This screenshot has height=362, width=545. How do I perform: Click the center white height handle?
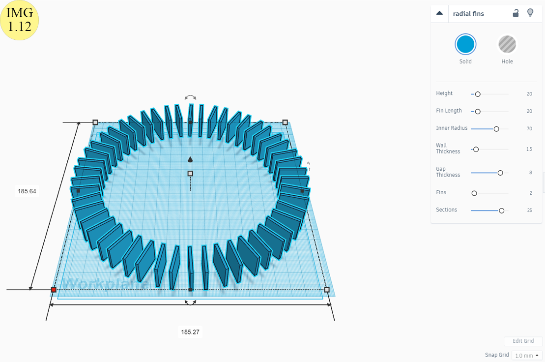(x=190, y=174)
